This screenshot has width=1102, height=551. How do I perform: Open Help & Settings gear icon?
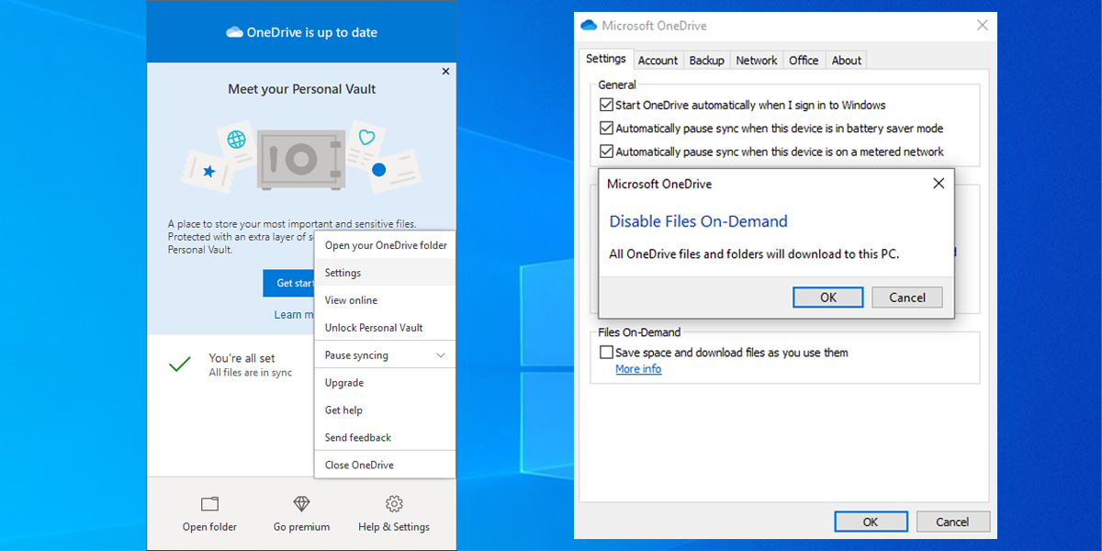click(394, 503)
